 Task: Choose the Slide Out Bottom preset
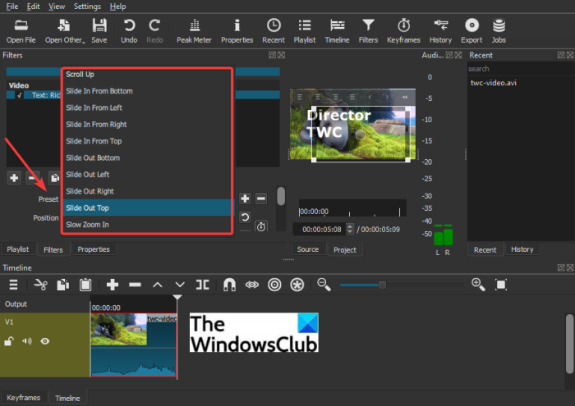[x=147, y=157]
